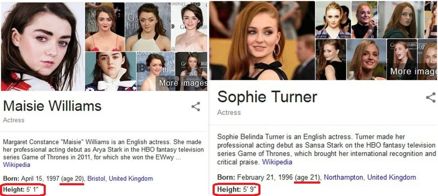Image resolution: width=438 pixels, height=196 pixels.
Task: Click the Maisie Williams name heading
Action: click(52, 106)
